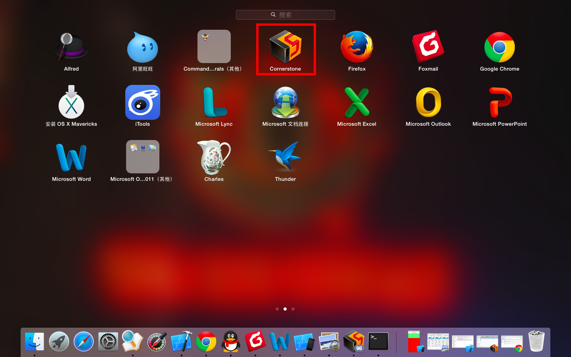571x357 pixels.
Task: Open the Charles proxy app
Action: tap(214, 157)
